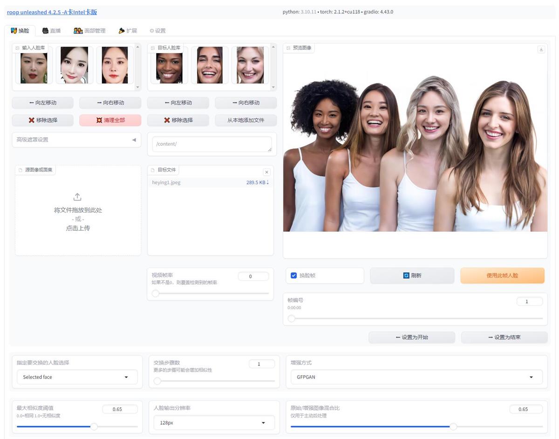This screenshot has height=439, width=559.
Task: Click the 设置为结束 button
Action: pyautogui.click(x=504, y=338)
